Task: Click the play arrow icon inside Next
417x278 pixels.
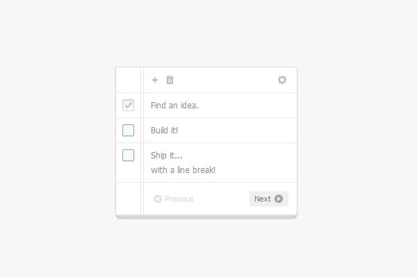Action: [x=279, y=199]
